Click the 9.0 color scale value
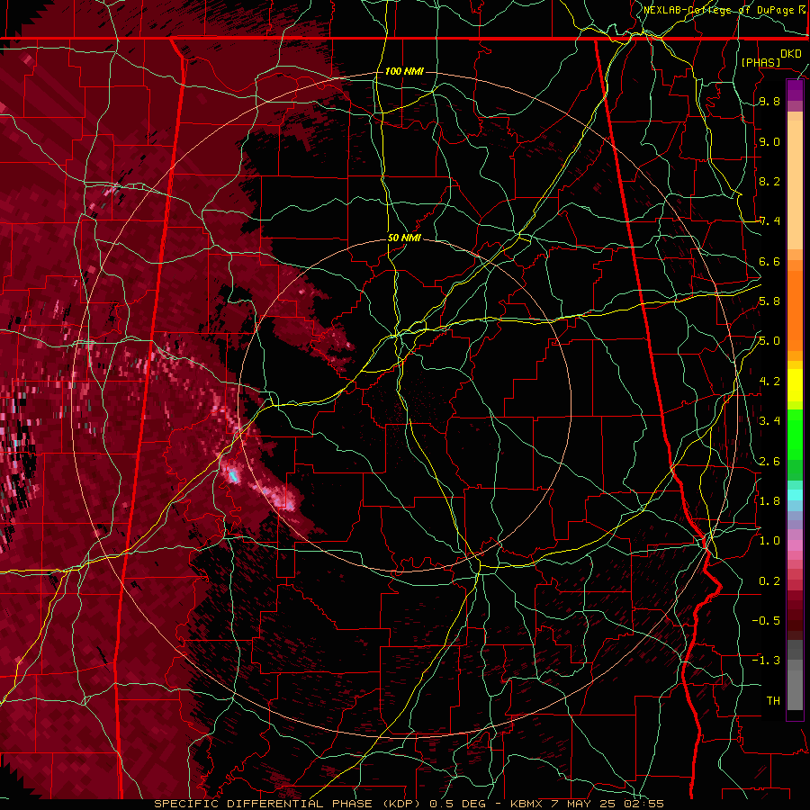 [769, 141]
